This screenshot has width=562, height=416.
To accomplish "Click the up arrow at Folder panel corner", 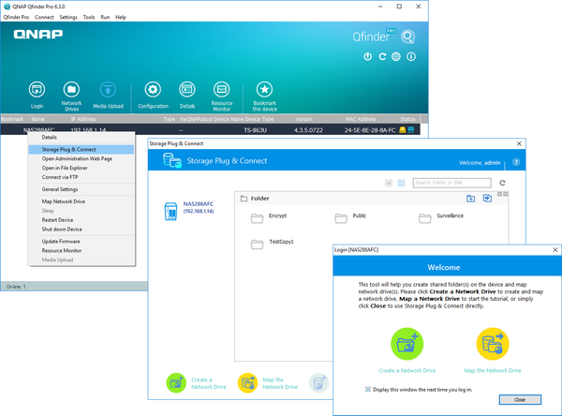I will click(x=506, y=194).
